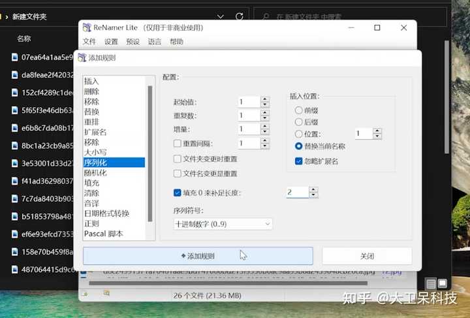Open the 文件 menu
Viewport: 470px width, 318px height.
89,41
